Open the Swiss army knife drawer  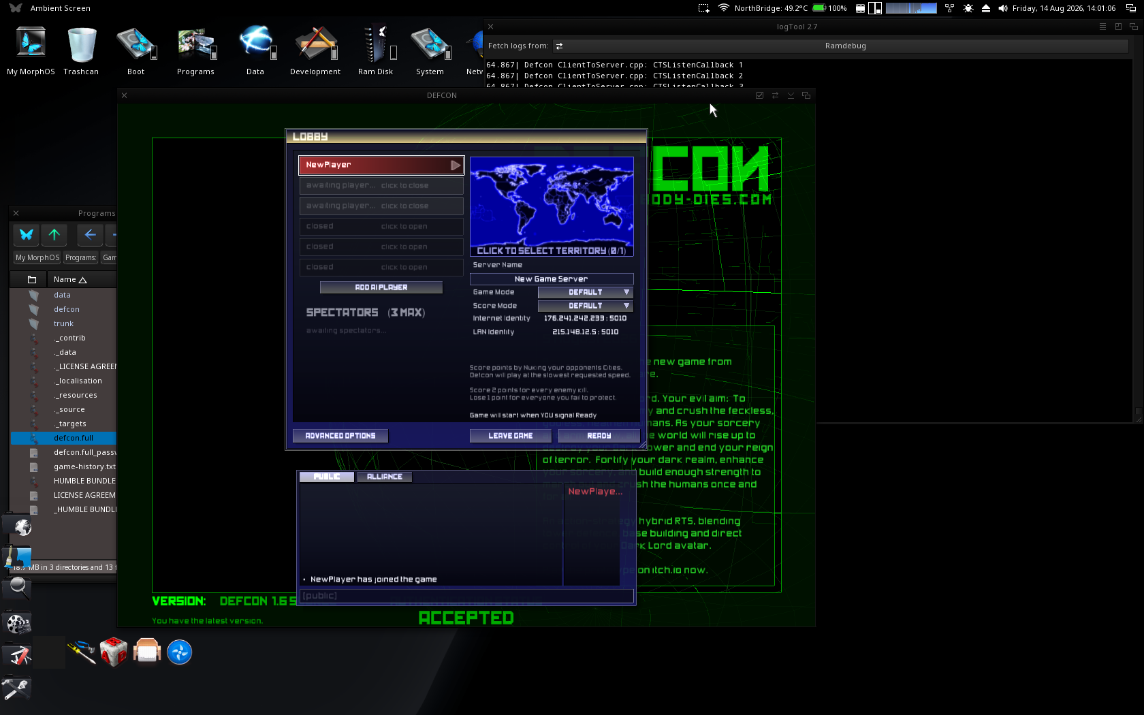[18, 656]
